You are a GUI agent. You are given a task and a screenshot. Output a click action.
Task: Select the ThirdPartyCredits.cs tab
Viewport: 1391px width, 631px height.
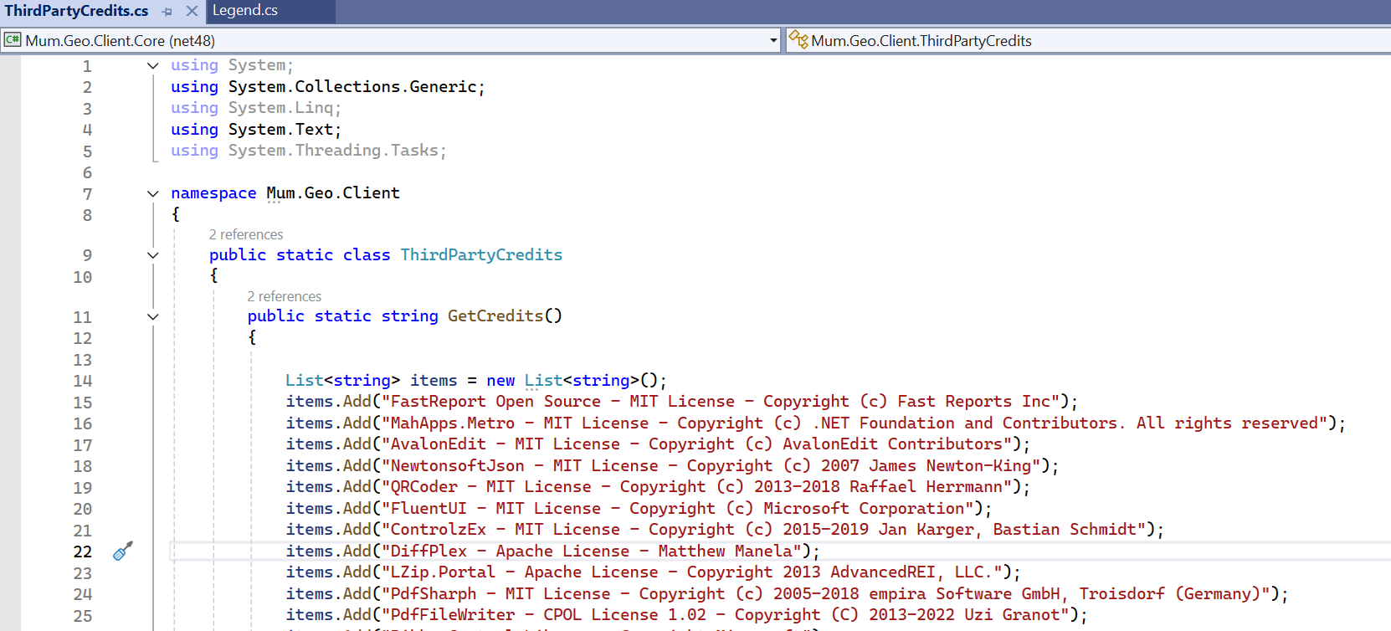(76, 11)
